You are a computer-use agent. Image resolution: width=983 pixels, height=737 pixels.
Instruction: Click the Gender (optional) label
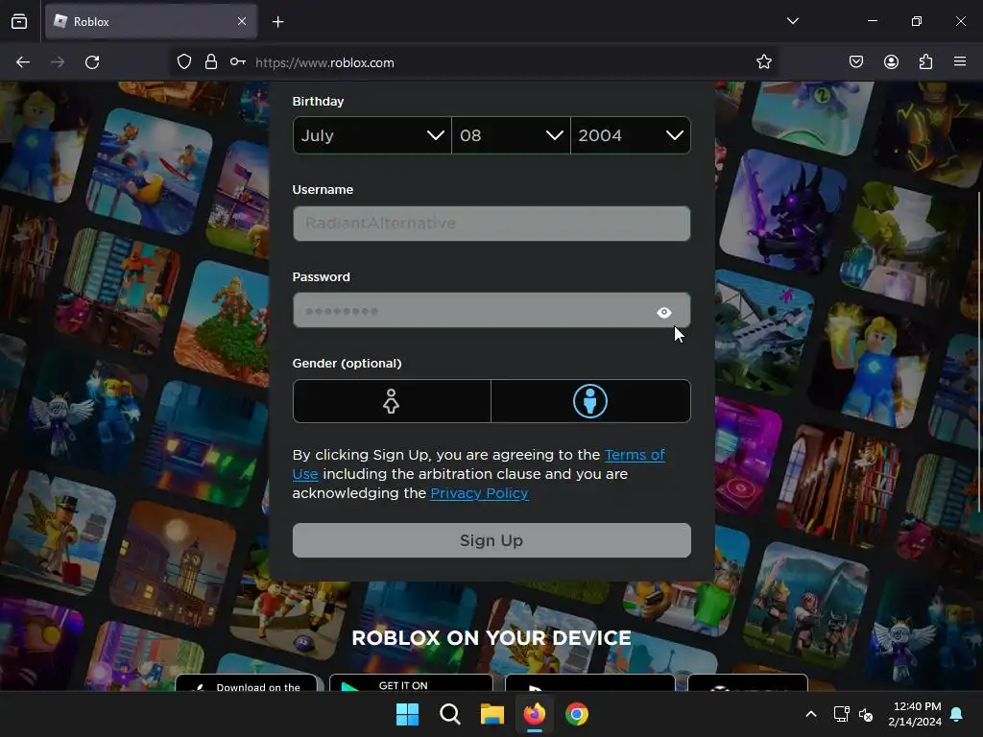pyautogui.click(x=347, y=364)
